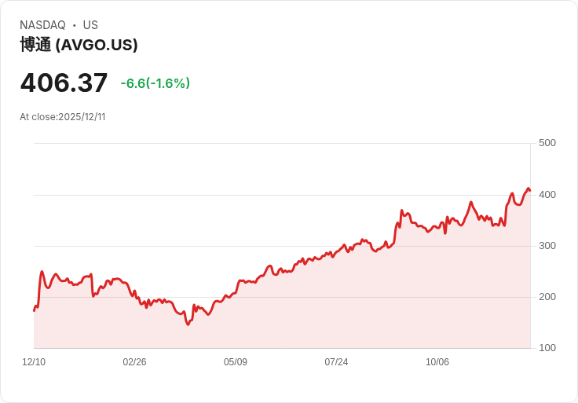Click the chart's lowest dip near April

(188, 324)
